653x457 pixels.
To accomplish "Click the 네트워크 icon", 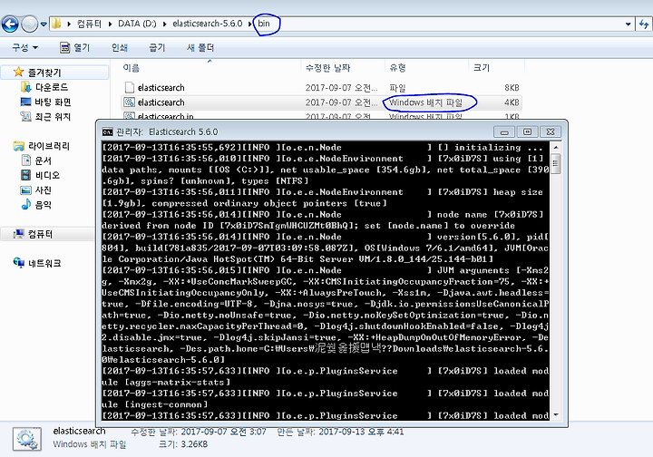I will [19, 263].
